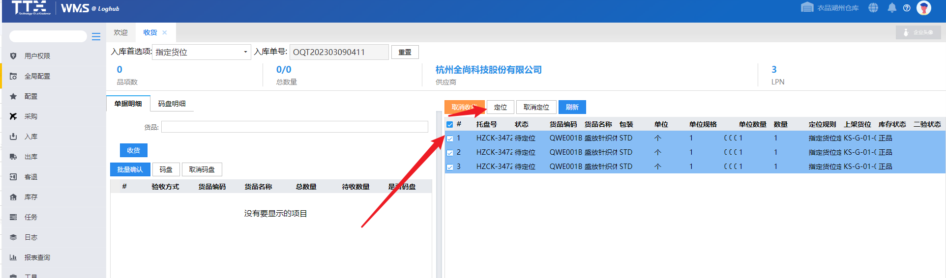The image size is (946, 278).
Task: Expand the 入库 sidebar menu
Action: pos(31,137)
